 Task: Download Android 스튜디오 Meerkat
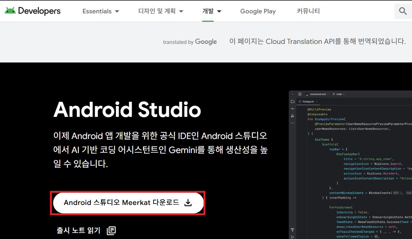128,203
